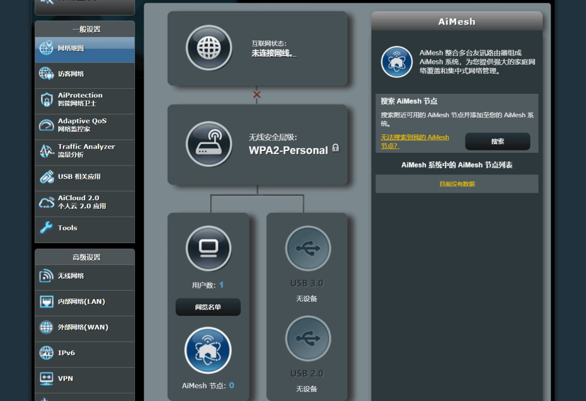
Task: Open the 无法搜索到我的 AiMesh 节点? help link
Action: 415,142
